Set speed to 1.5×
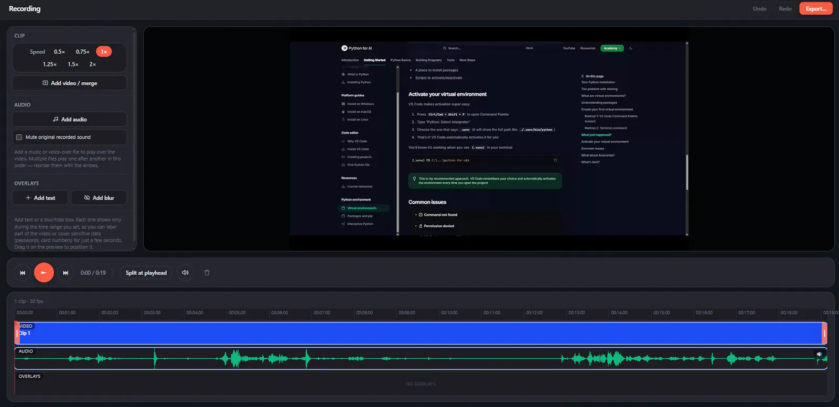Viewport: 839px width, 407px height. tap(73, 64)
